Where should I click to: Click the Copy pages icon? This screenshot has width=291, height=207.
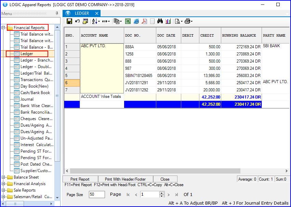click(117, 21)
